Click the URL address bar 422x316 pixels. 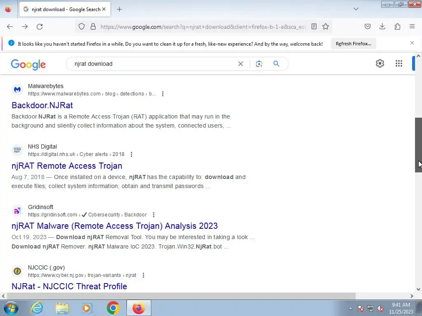click(x=203, y=27)
